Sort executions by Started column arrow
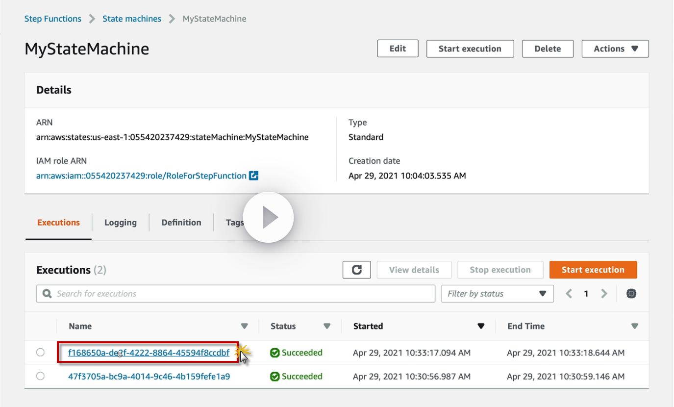 (481, 326)
